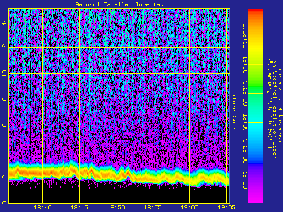Click the 'itude (km)' axis caption
283x212 pixels.
tap(234, 112)
